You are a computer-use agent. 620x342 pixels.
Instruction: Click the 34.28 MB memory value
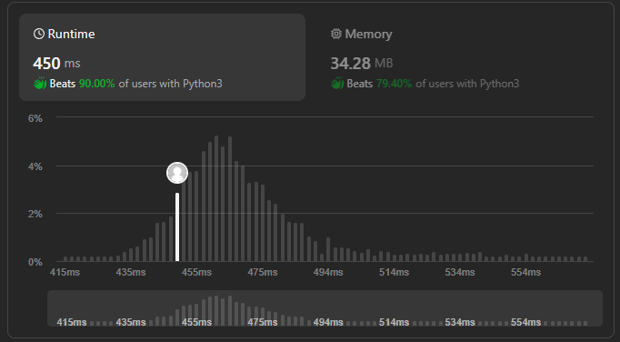(x=362, y=64)
